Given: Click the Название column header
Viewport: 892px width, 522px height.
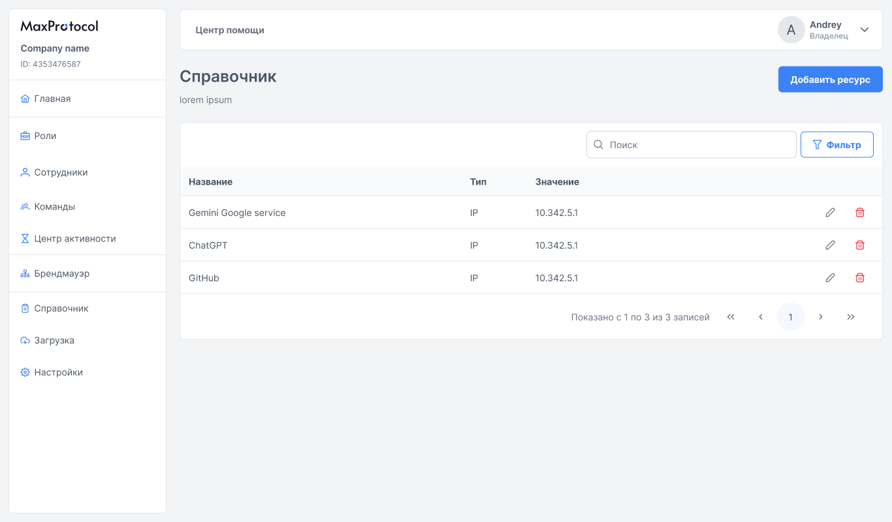Looking at the screenshot, I should coord(210,181).
